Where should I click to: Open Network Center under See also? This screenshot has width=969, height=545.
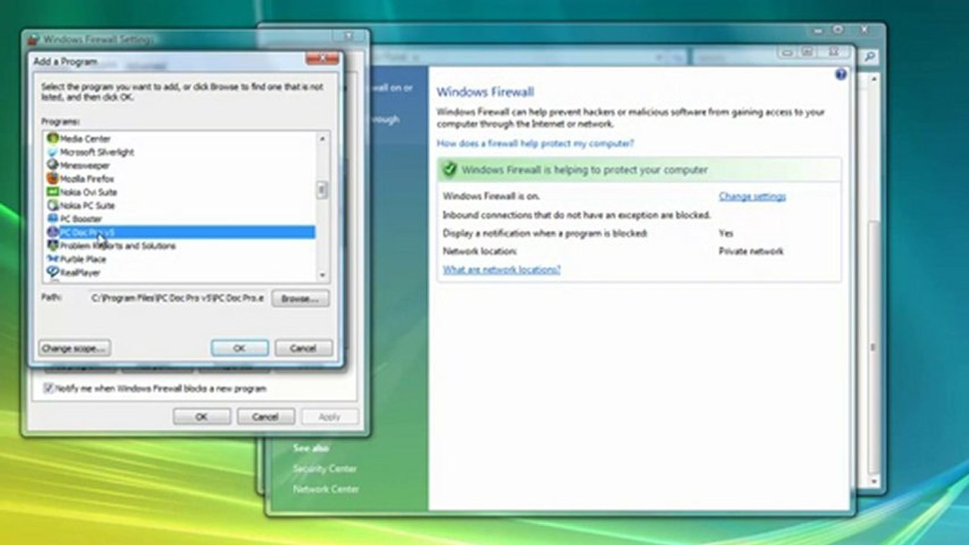pyautogui.click(x=326, y=489)
